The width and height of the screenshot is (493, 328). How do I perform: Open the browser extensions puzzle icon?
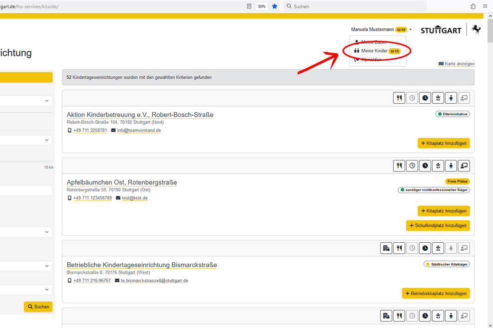(x=473, y=6)
